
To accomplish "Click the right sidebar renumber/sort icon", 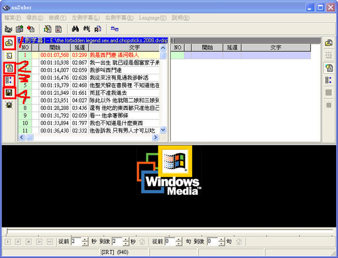I will pyautogui.click(x=328, y=81).
